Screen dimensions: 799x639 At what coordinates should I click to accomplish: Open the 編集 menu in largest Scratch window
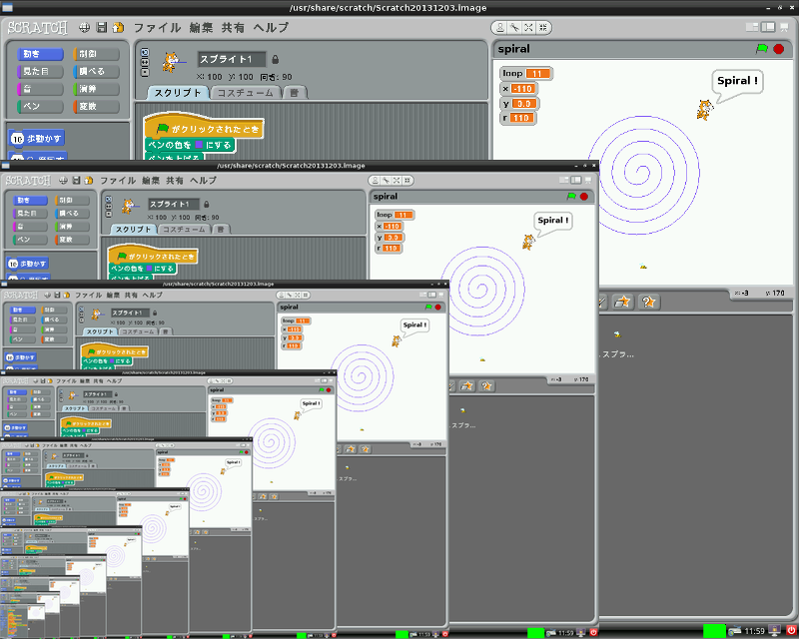click(x=201, y=28)
